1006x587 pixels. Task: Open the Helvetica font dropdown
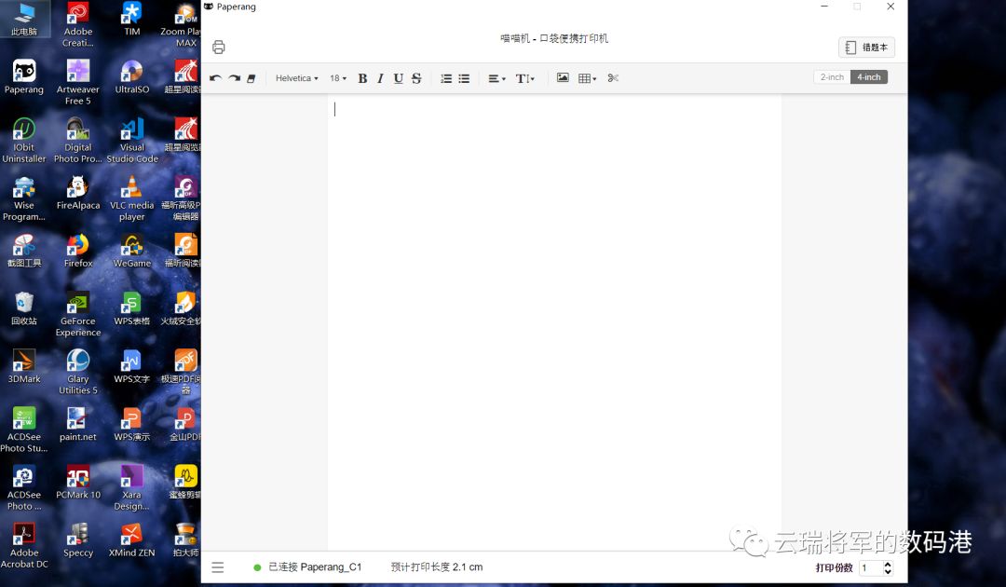click(297, 78)
